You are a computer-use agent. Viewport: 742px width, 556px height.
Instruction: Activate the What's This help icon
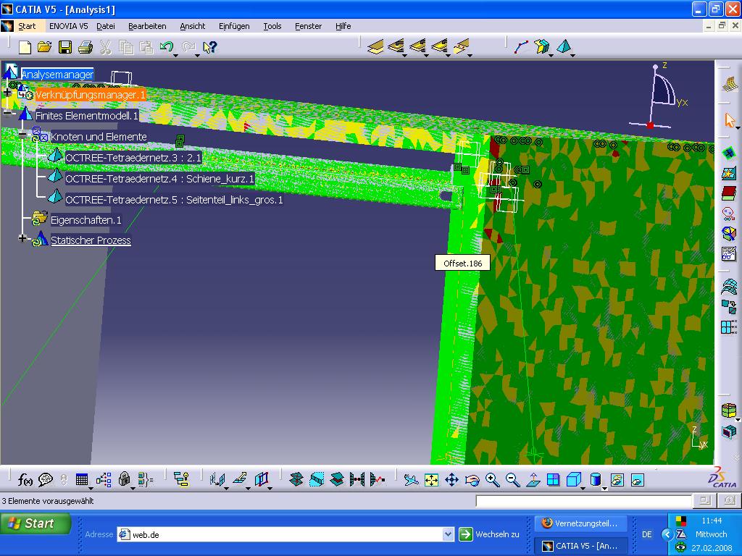[x=209, y=47]
